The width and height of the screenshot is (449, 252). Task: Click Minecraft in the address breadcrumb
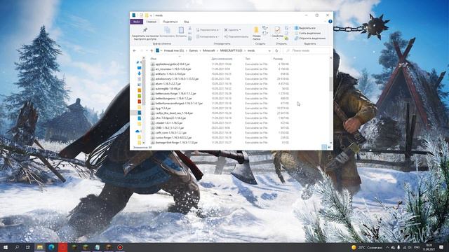click(x=209, y=50)
